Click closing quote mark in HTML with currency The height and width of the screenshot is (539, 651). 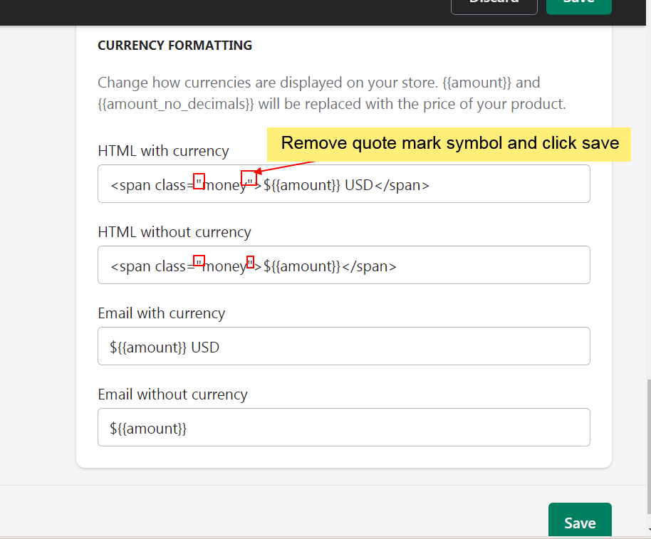coord(249,180)
